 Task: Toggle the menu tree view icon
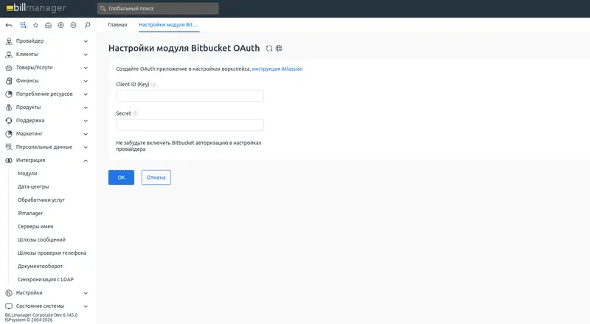tap(23, 25)
